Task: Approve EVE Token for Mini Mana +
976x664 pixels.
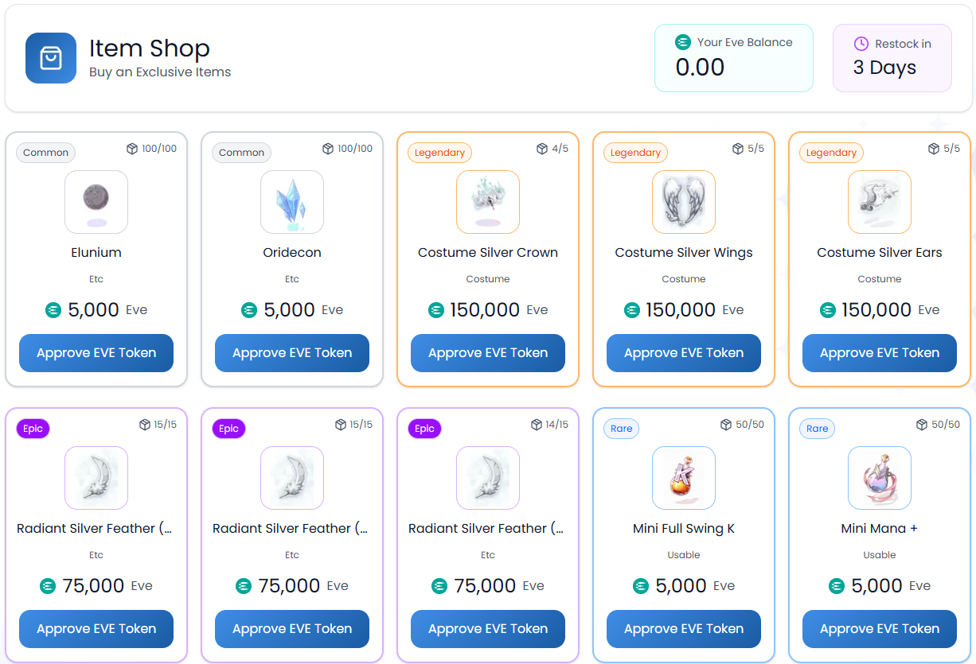Action: click(x=880, y=629)
